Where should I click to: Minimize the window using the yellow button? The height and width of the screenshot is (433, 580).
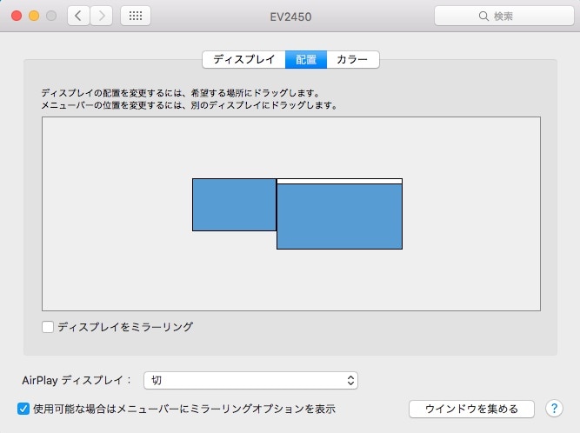[35, 16]
